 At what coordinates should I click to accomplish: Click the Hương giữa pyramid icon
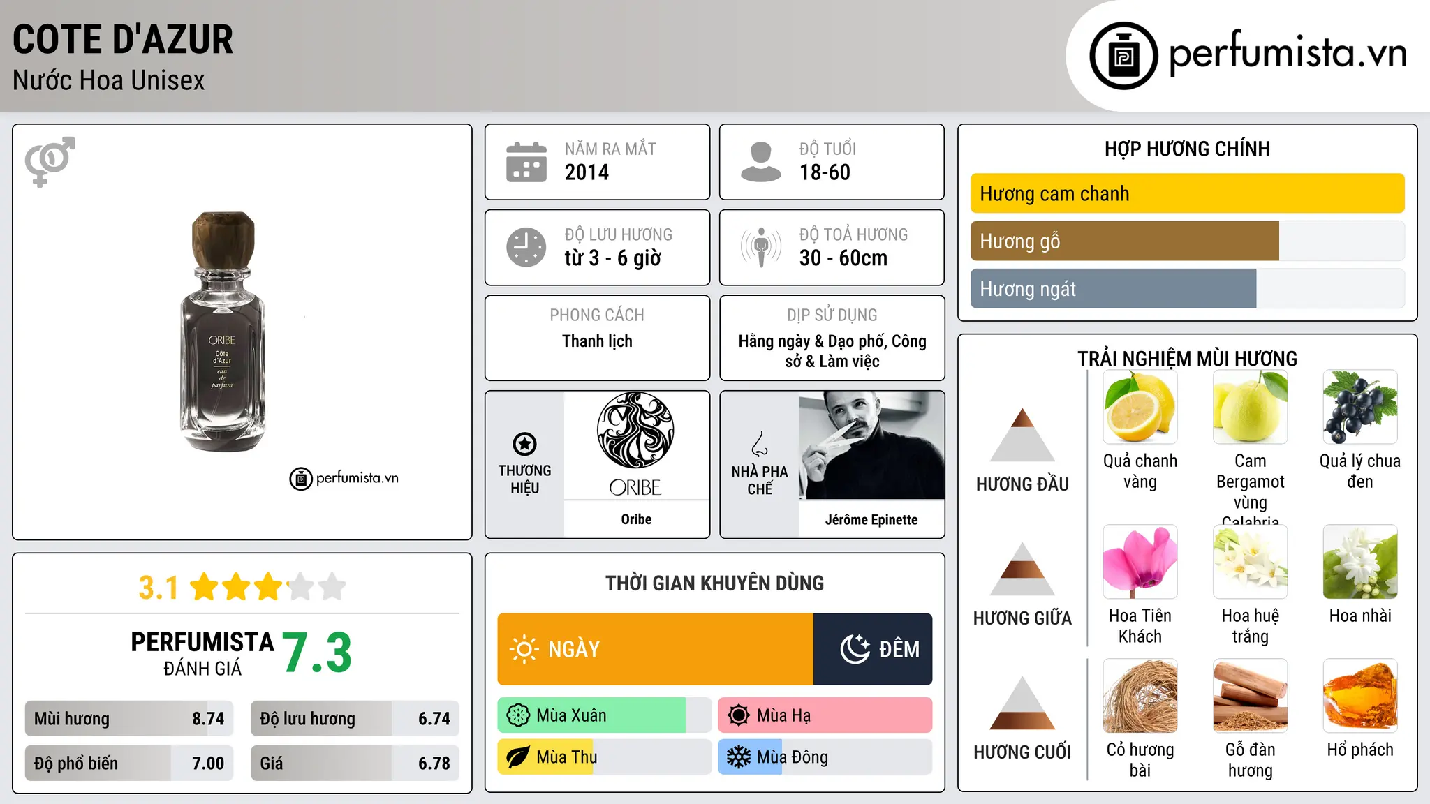click(x=1022, y=569)
